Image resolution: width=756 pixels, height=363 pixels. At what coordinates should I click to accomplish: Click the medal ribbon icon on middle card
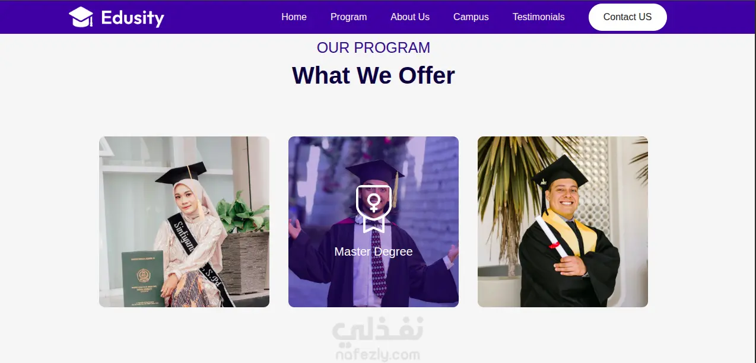click(x=373, y=209)
